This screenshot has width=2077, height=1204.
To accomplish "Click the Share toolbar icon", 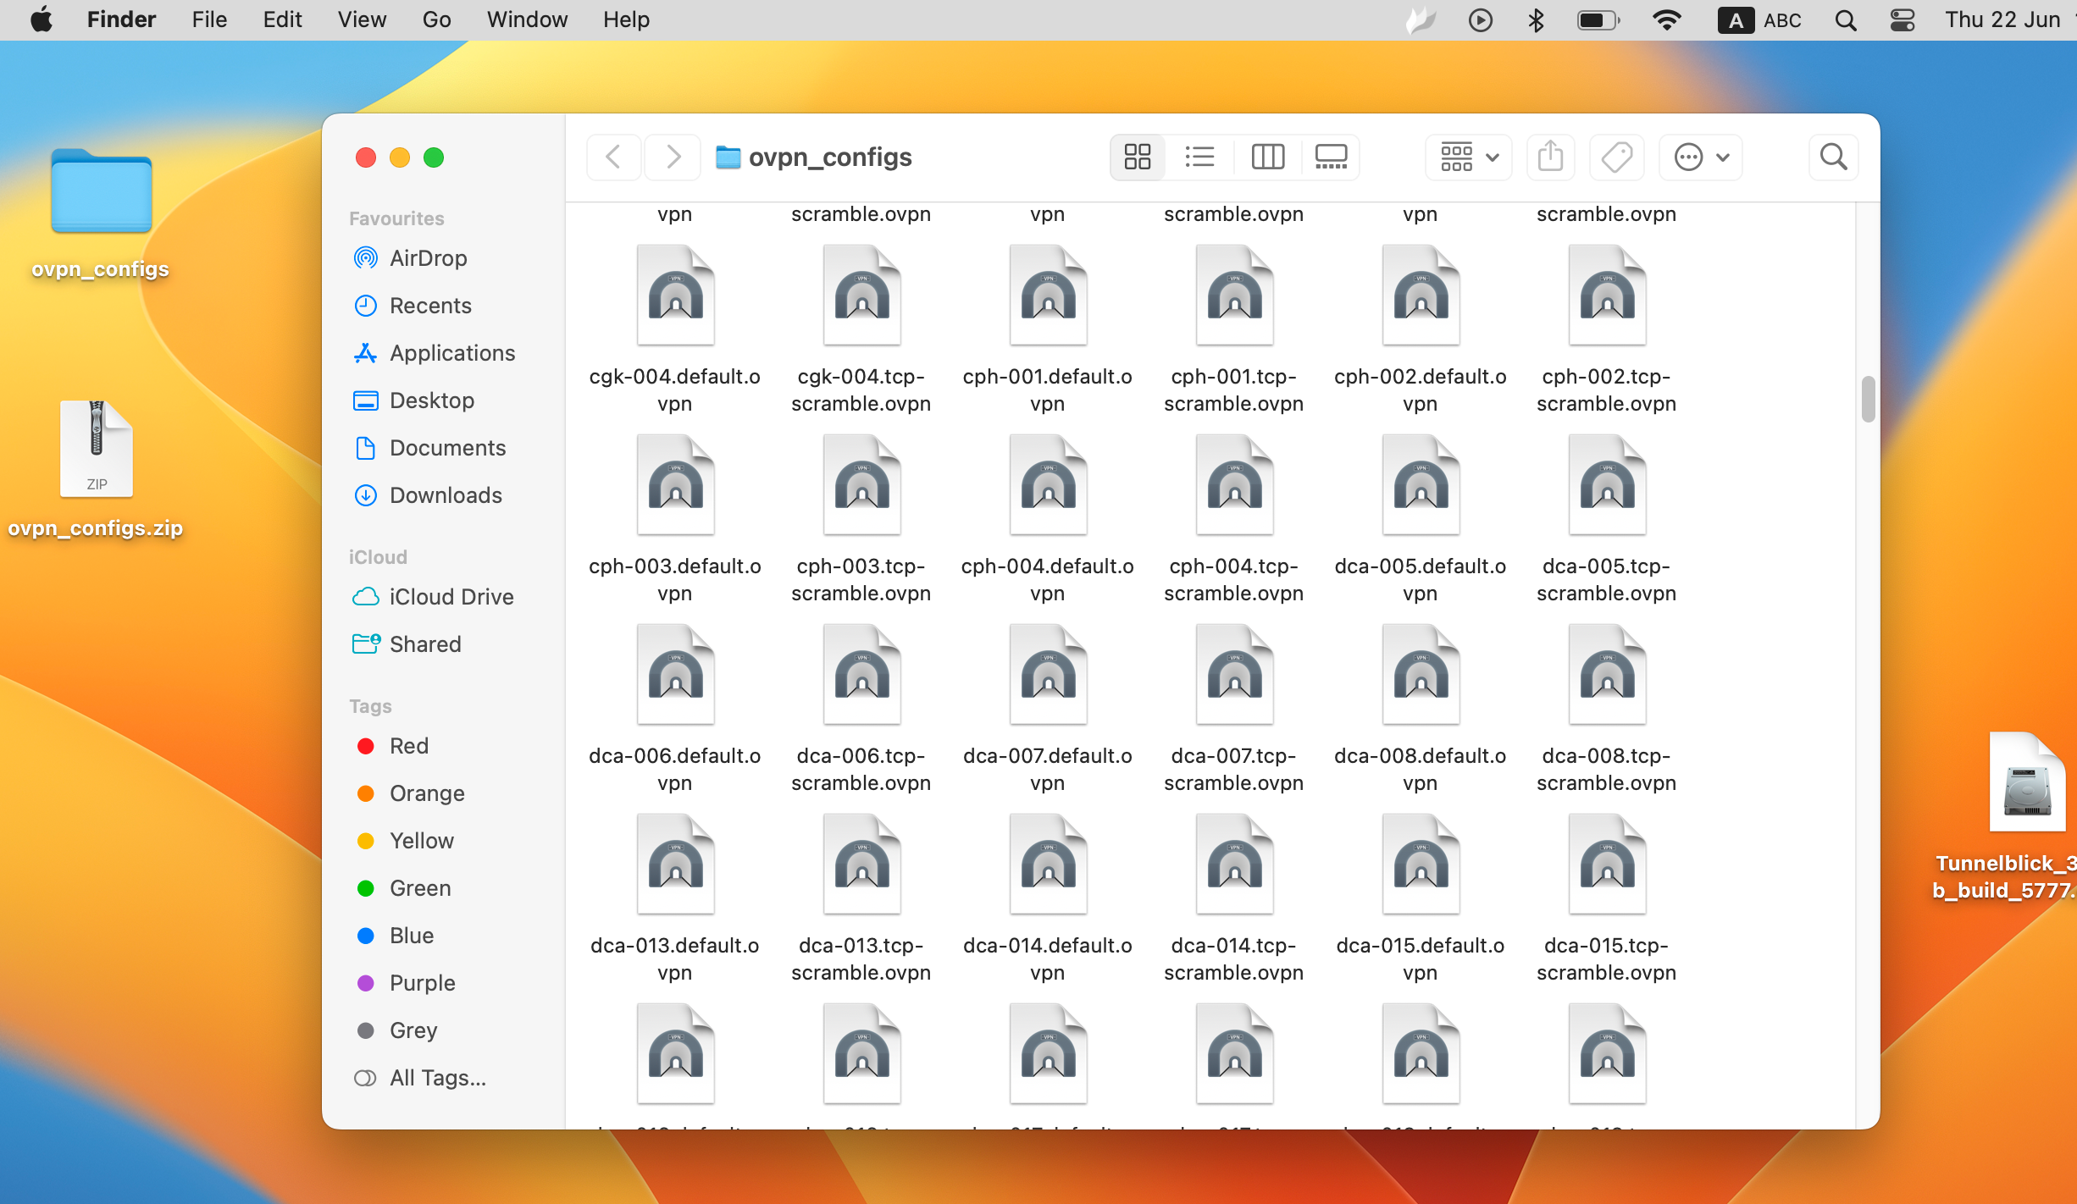I will (x=1550, y=157).
